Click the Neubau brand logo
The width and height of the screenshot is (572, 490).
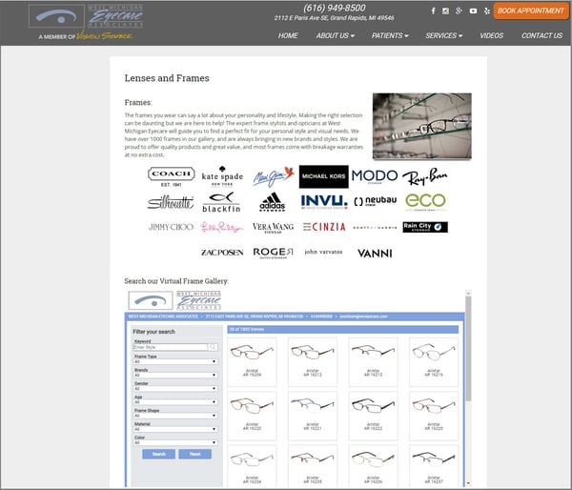pyautogui.click(x=375, y=201)
